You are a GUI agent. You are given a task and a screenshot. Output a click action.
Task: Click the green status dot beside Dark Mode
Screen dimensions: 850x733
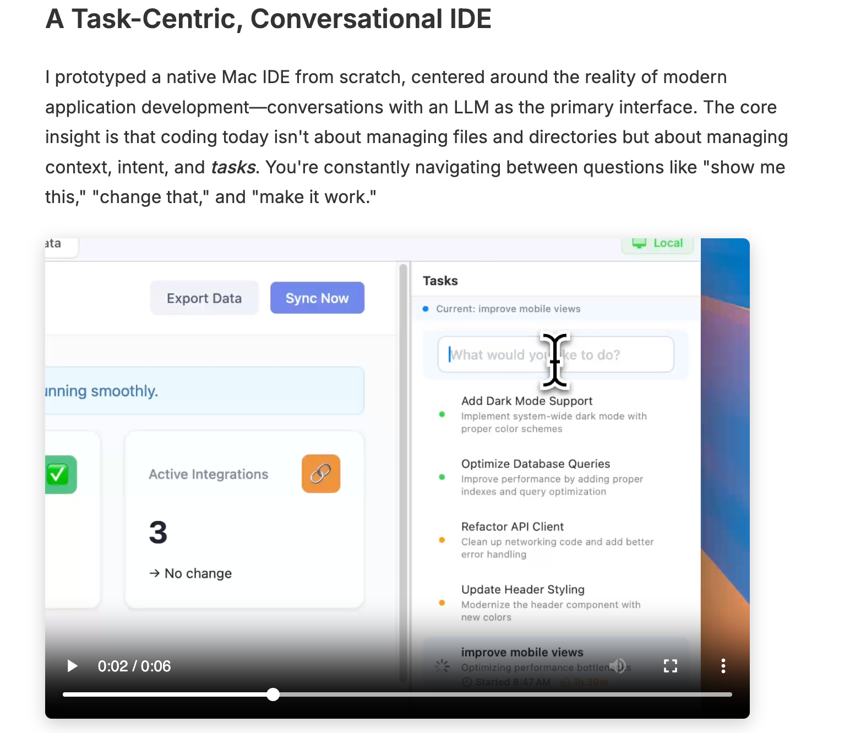pyautogui.click(x=442, y=414)
